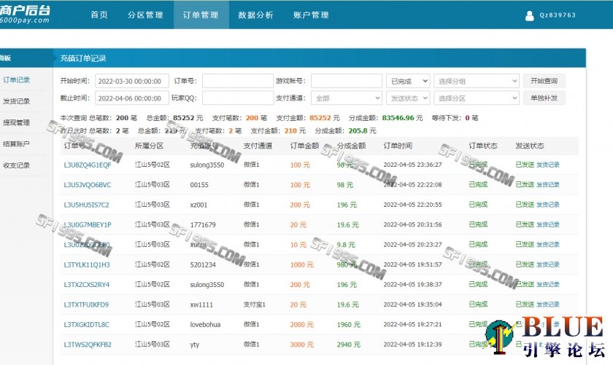The image size is (613, 365).
Task: Click the 单独补发 button
Action: 544,98
